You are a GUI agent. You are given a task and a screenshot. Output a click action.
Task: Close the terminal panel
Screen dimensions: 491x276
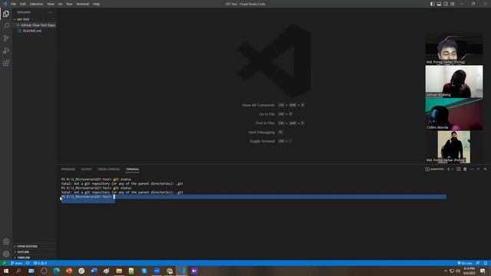(485, 169)
